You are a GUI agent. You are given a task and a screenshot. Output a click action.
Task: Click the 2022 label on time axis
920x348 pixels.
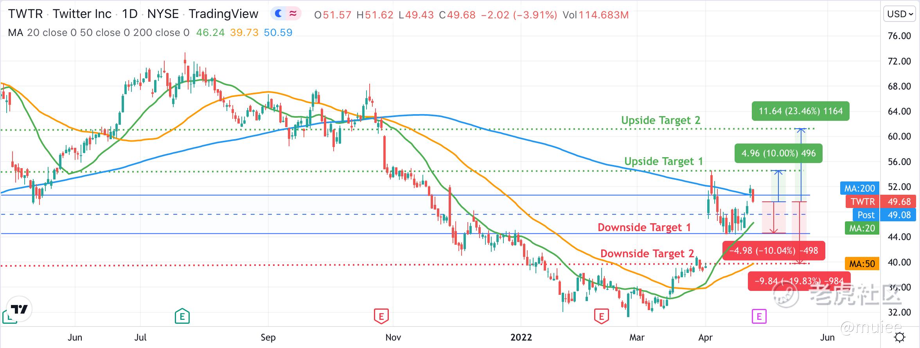click(521, 337)
